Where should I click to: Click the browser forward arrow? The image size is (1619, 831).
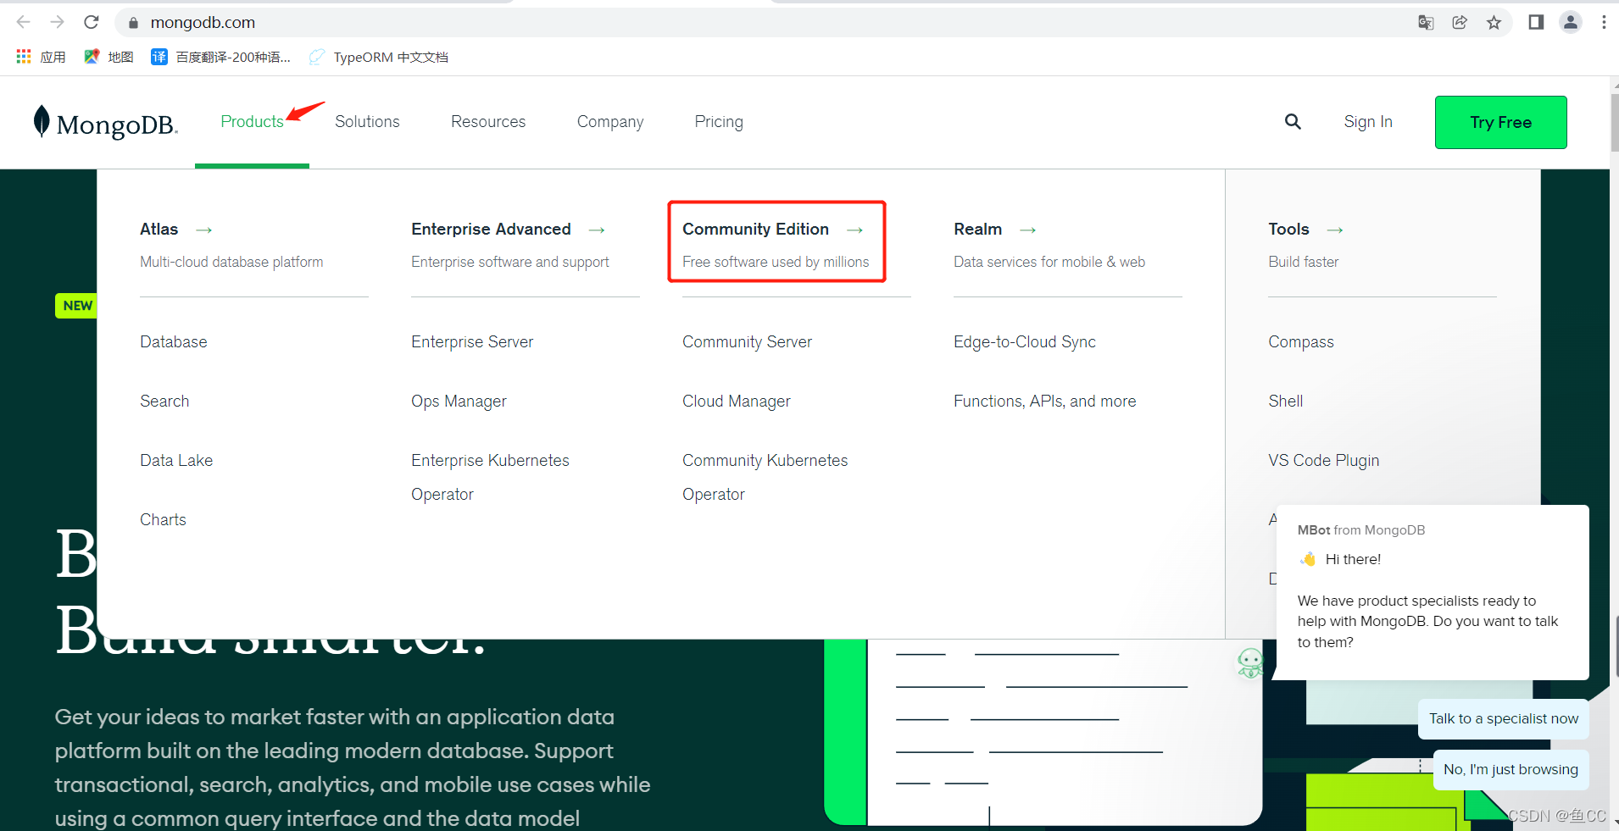coord(57,22)
